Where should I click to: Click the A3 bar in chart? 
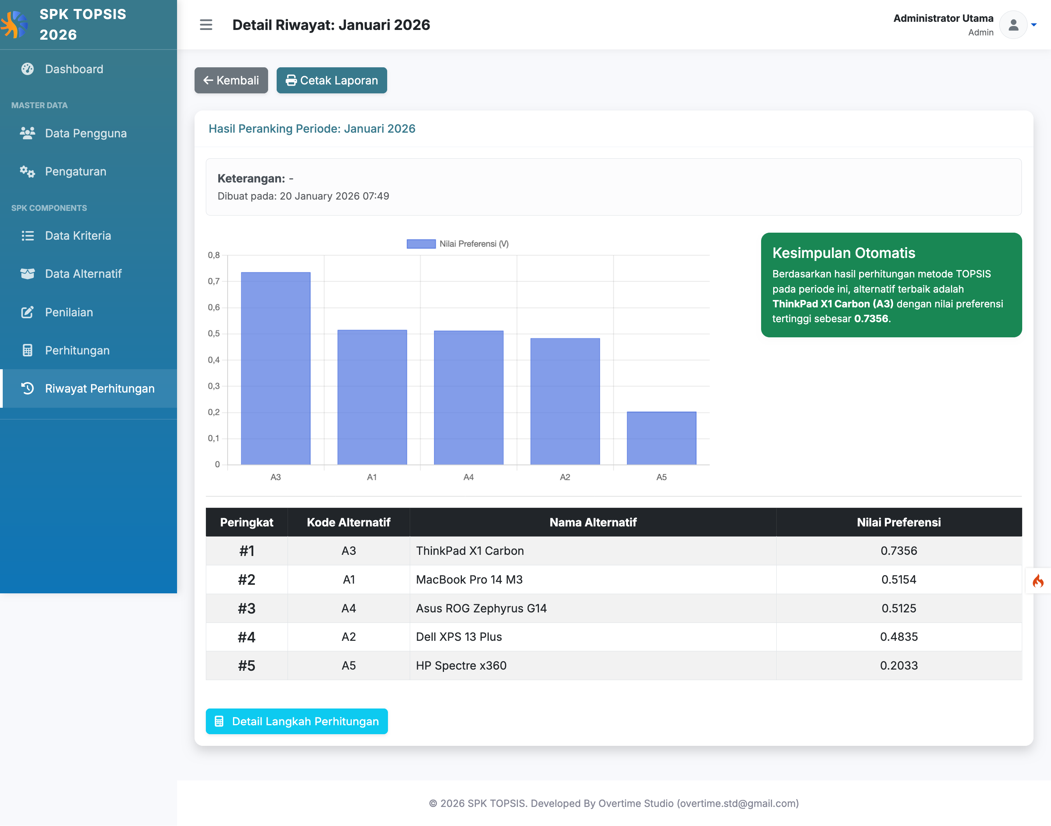[275, 368]
